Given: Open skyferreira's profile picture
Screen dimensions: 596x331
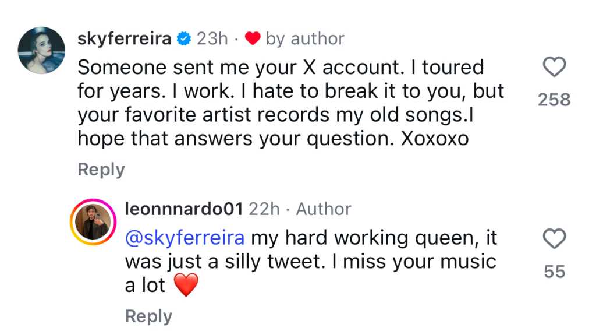Looking at the screenshot, I should [41, 50].
